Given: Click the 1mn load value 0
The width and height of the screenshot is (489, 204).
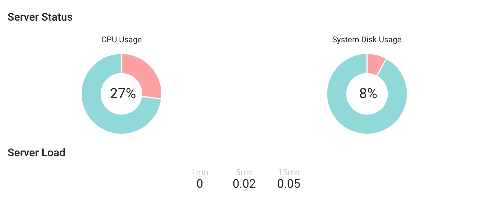Looking at the screenshot, I should coord(200,184).
